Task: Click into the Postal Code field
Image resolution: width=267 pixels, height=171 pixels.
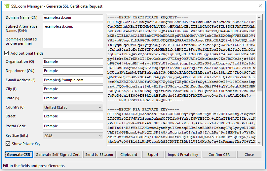Action: 73,126
